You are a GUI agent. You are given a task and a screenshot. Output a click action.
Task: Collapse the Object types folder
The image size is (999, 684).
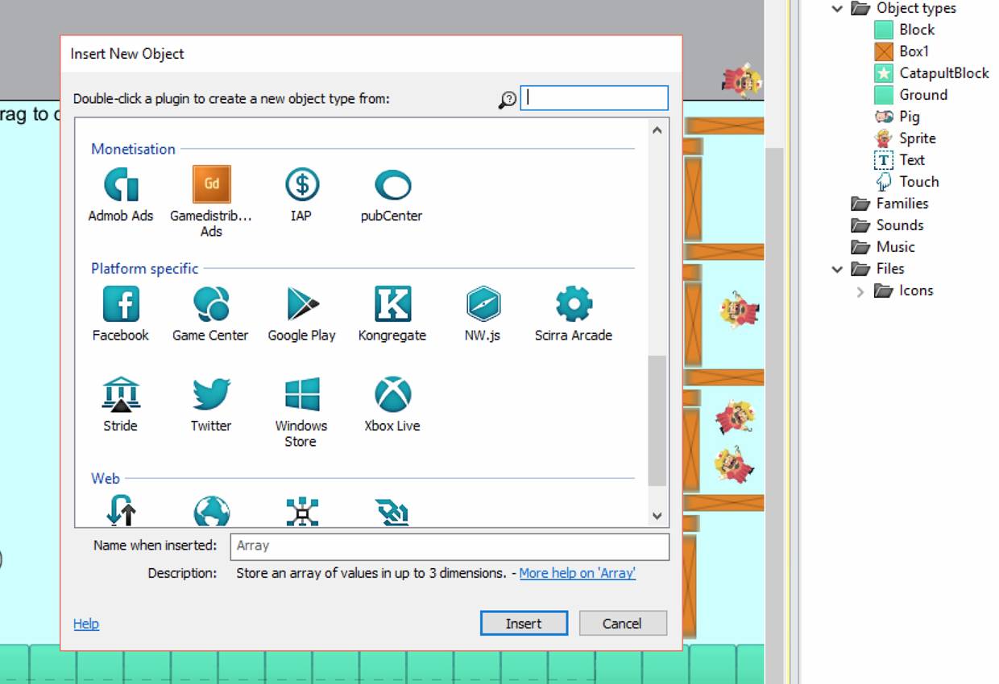click(837, 9)
